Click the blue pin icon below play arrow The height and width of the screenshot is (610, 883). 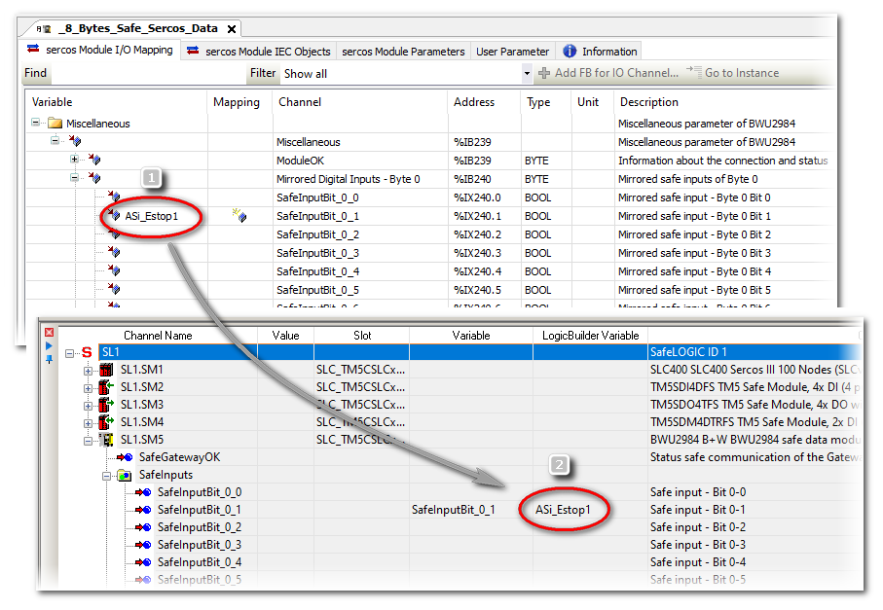point(50,359)
